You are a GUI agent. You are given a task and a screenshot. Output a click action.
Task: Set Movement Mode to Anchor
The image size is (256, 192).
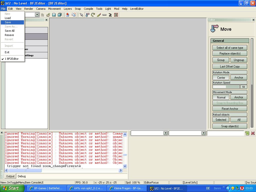[x=239, y=97]
